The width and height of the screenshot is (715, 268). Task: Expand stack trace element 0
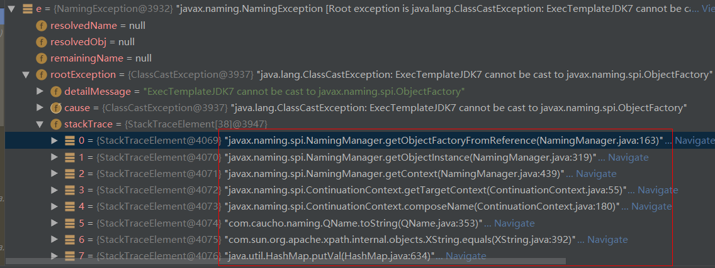coord(55,141)
